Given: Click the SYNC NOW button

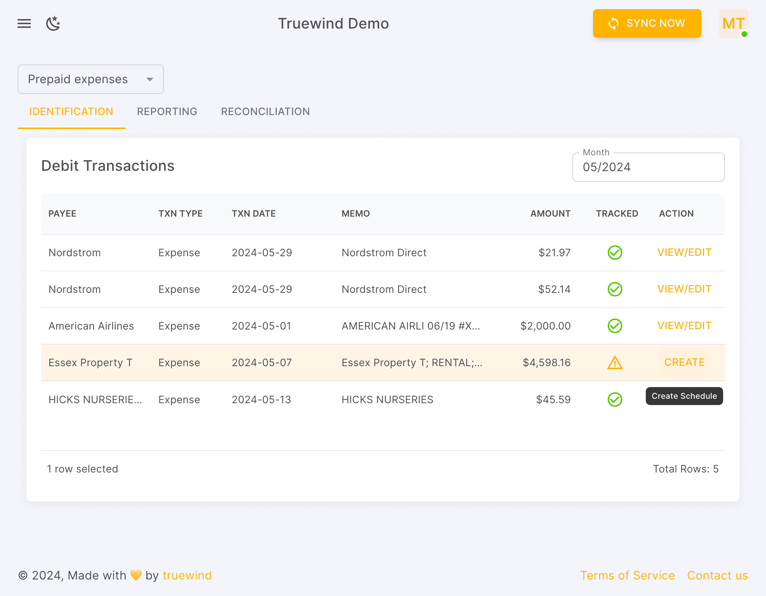Looking at the screenshot, I should (647, 23).
